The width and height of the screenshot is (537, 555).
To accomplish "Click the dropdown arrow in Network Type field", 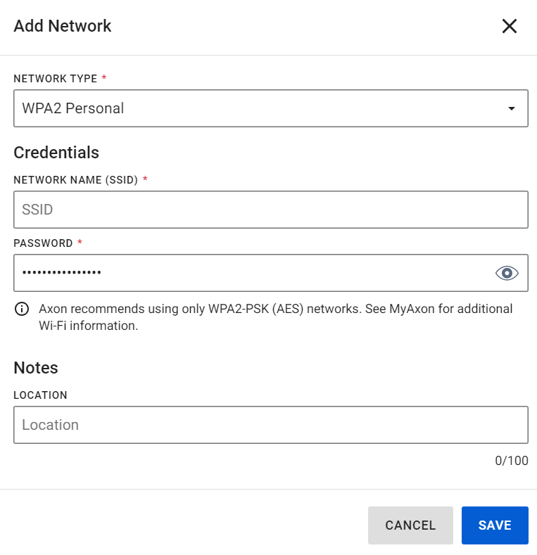I will (x=512, y=109).
